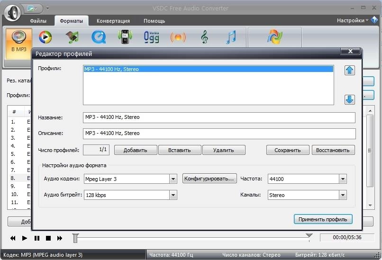The image size is (382, 260).
Task: Expand the Каналы dropdown
Action: coord(343,195)
